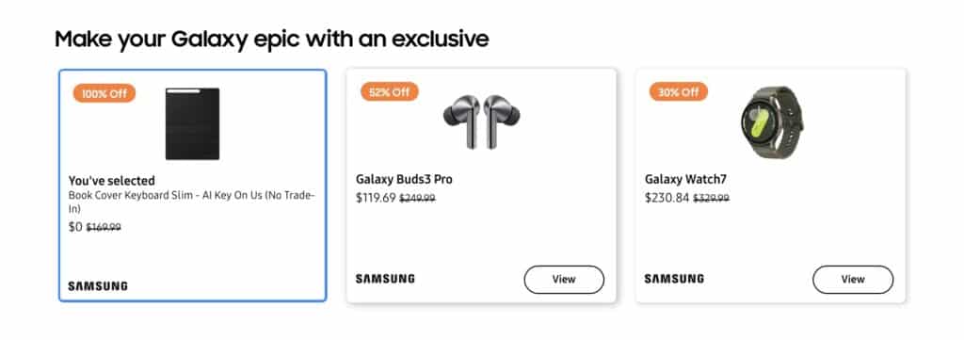The image size is (964, 340).
Task: Click the 52% Off orange badge
Action: 389,92
